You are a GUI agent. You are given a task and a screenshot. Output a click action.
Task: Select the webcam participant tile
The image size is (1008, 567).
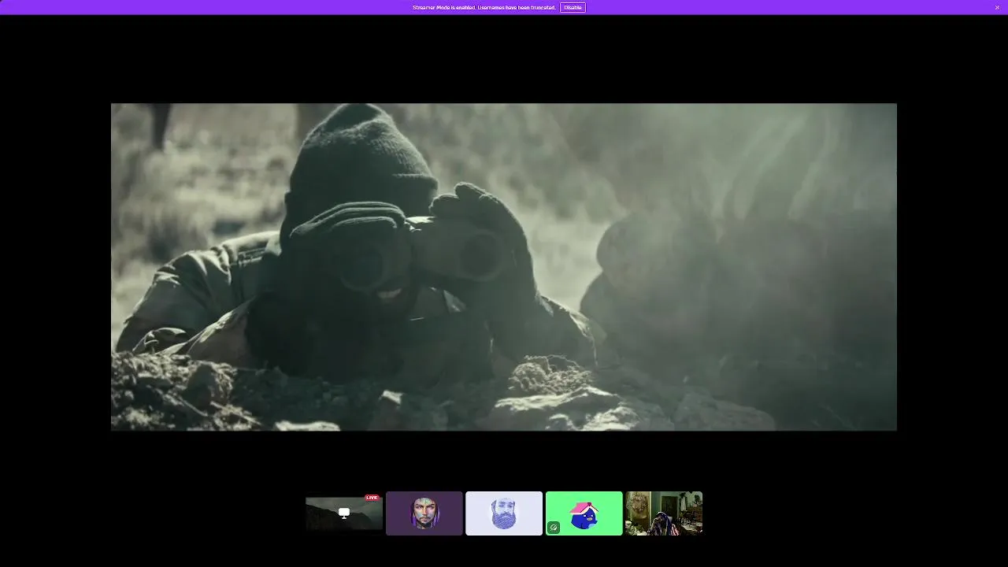click(664, 513)
